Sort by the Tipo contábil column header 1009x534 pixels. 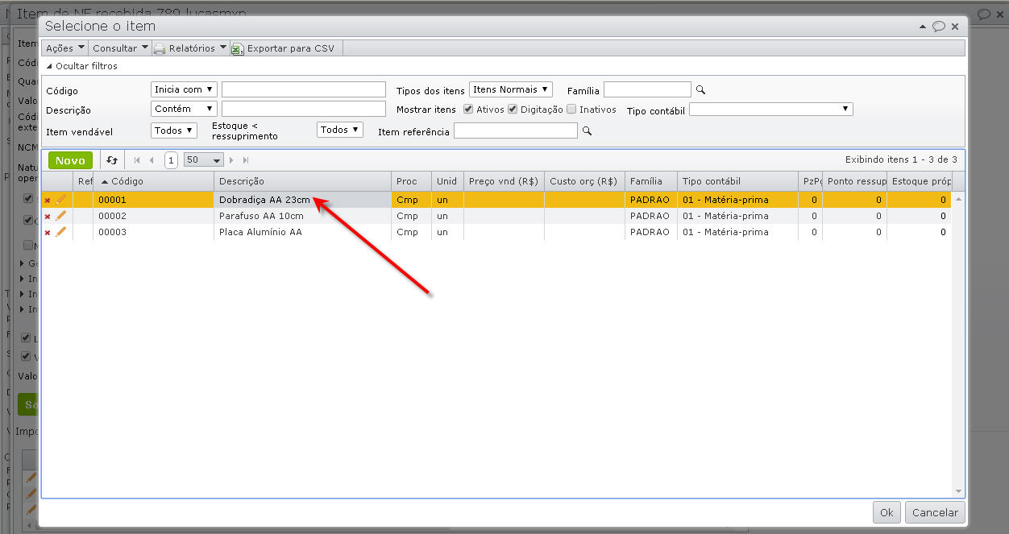pyautogui.click(x=738, y=181)
